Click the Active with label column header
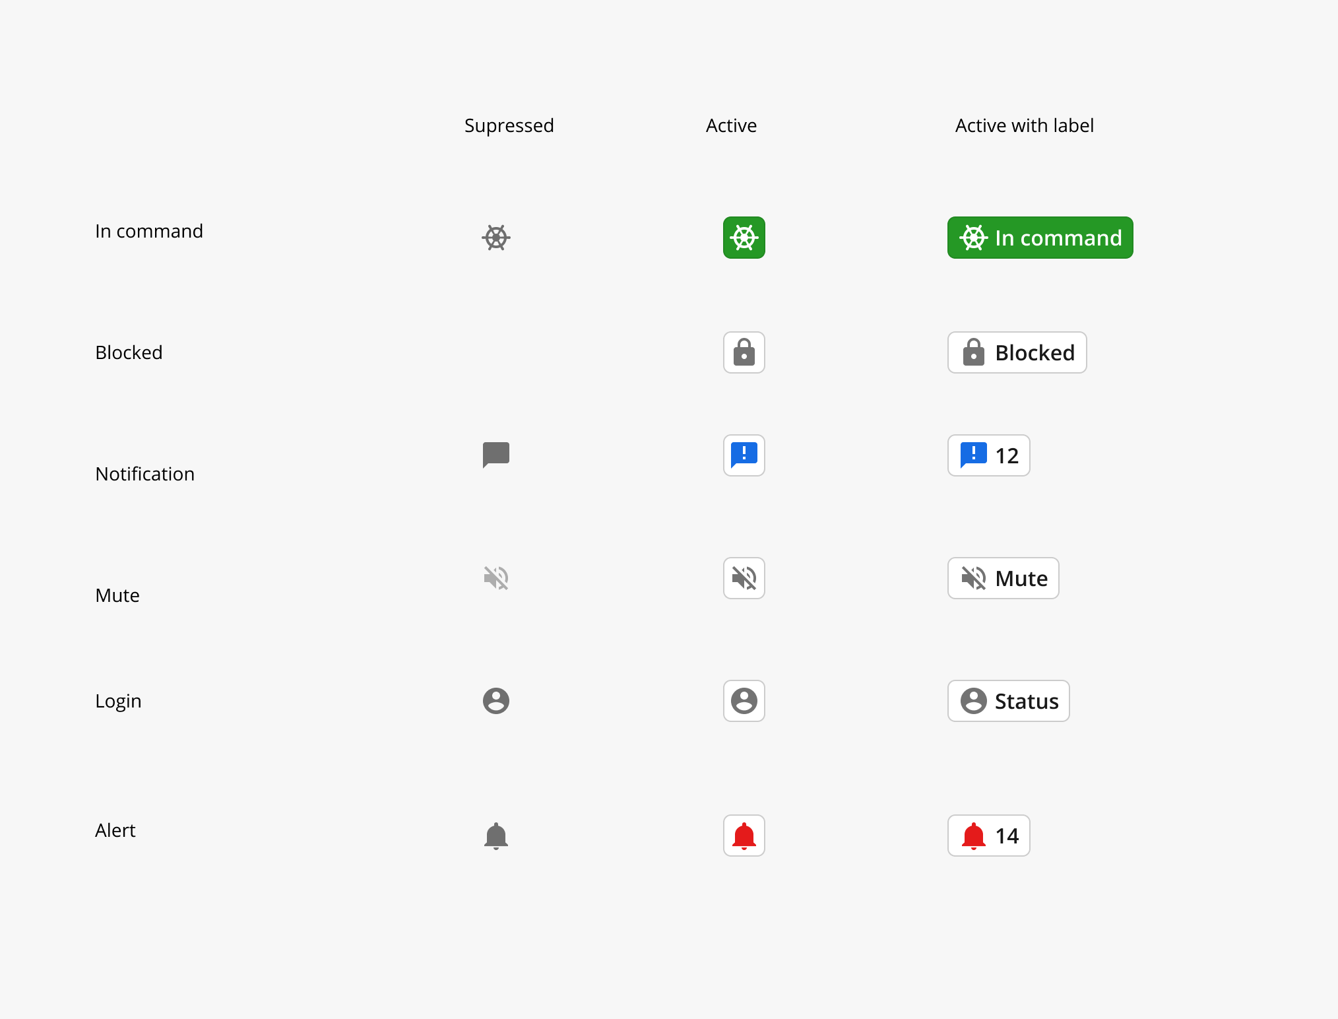Screen dimensions: 1338x1019 point(1025,125)
